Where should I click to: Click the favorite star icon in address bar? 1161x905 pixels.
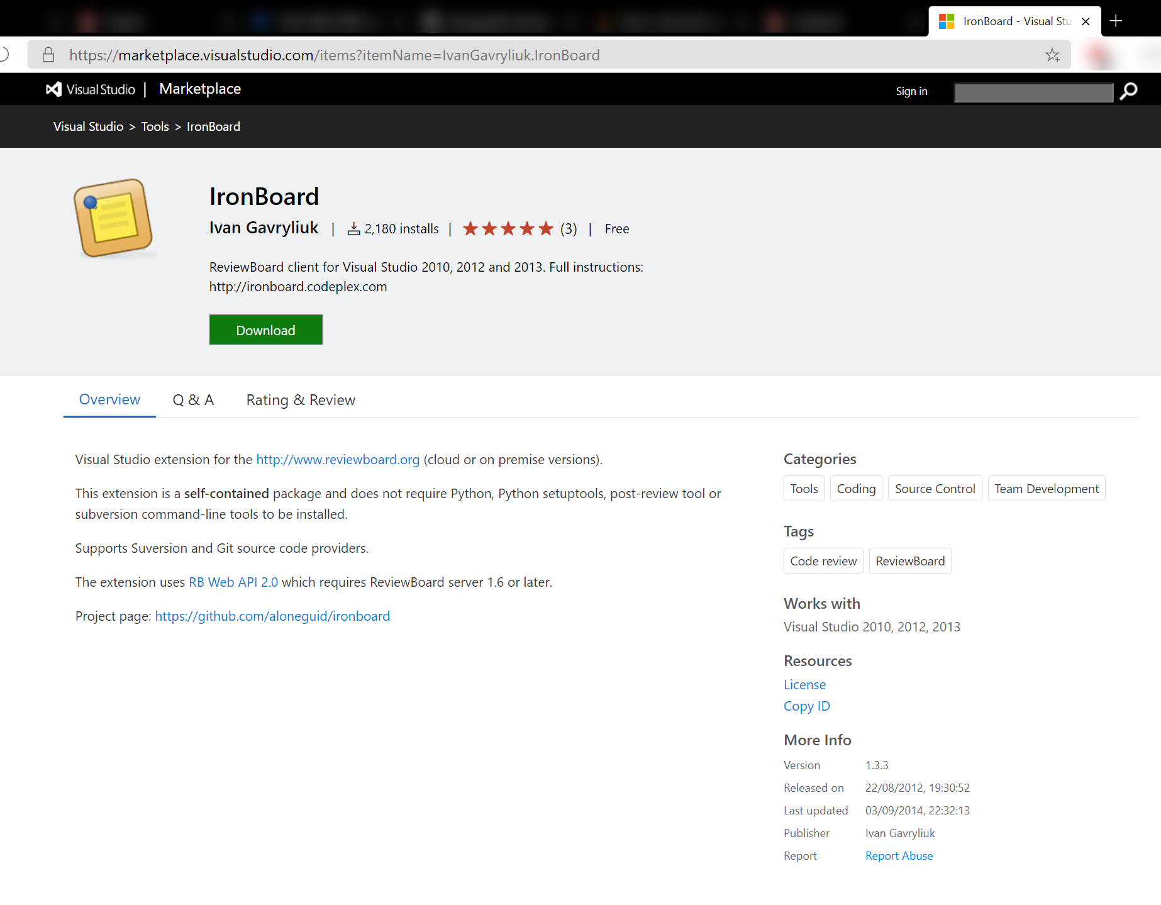1052,55
